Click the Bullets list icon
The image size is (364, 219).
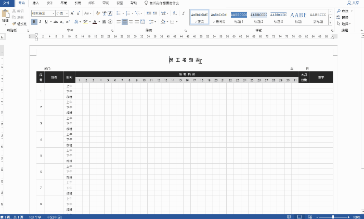(119, 14)
